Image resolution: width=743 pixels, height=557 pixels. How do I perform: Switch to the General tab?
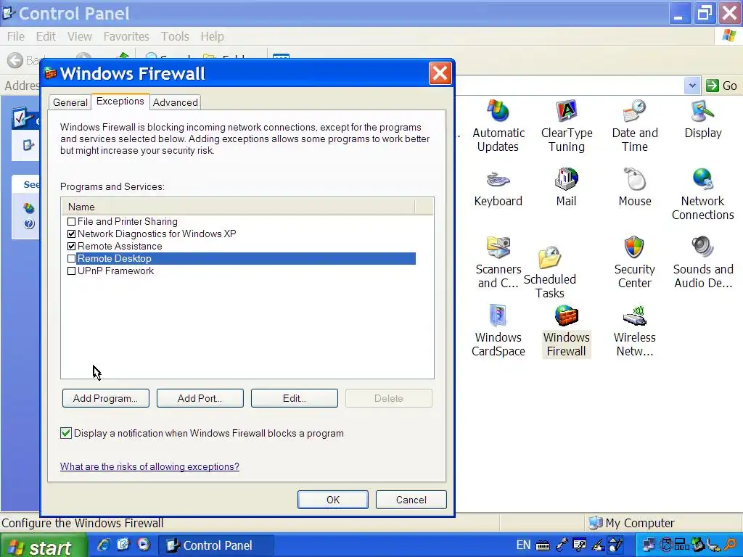[70, 102]
